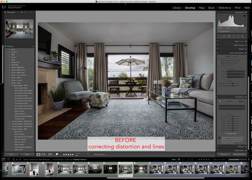Toggle the Detail panel switch
This screenshot has height=180, width=252.
tap(217, 49)
